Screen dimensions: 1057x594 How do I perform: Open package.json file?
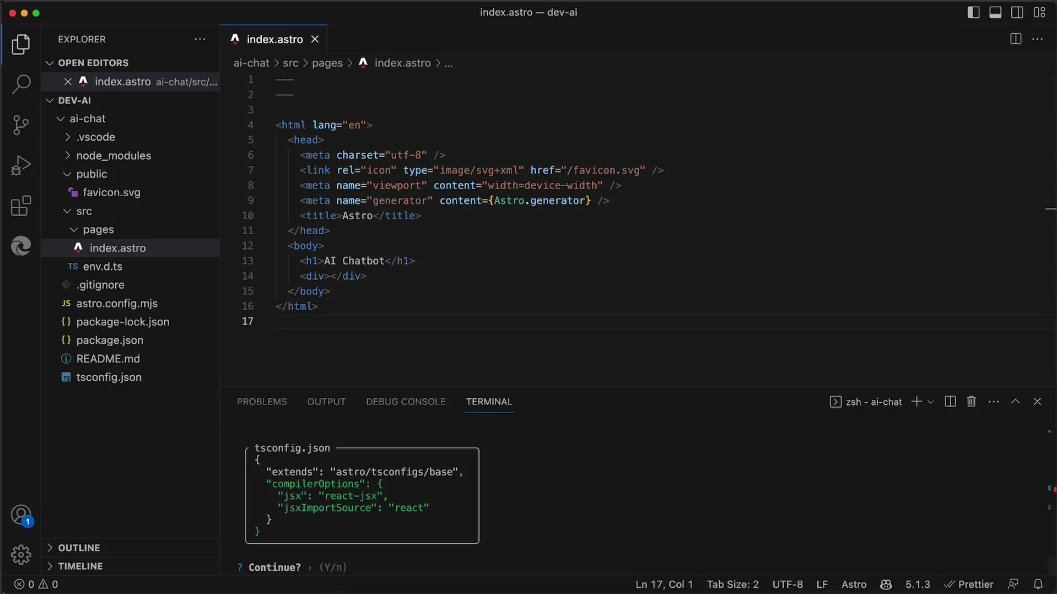click(130, 340)
